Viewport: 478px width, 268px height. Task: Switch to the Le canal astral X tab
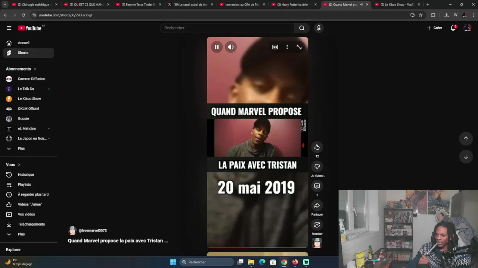[x=190, y=4]
